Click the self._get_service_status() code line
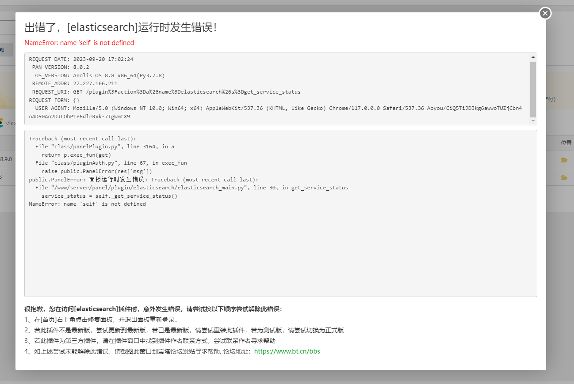 (109, 196)
